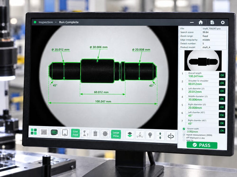This screenshot has height=177, width=237.
Task: Toggle the repeat measurement (9999) checkbox
Action: click(184, 135)
